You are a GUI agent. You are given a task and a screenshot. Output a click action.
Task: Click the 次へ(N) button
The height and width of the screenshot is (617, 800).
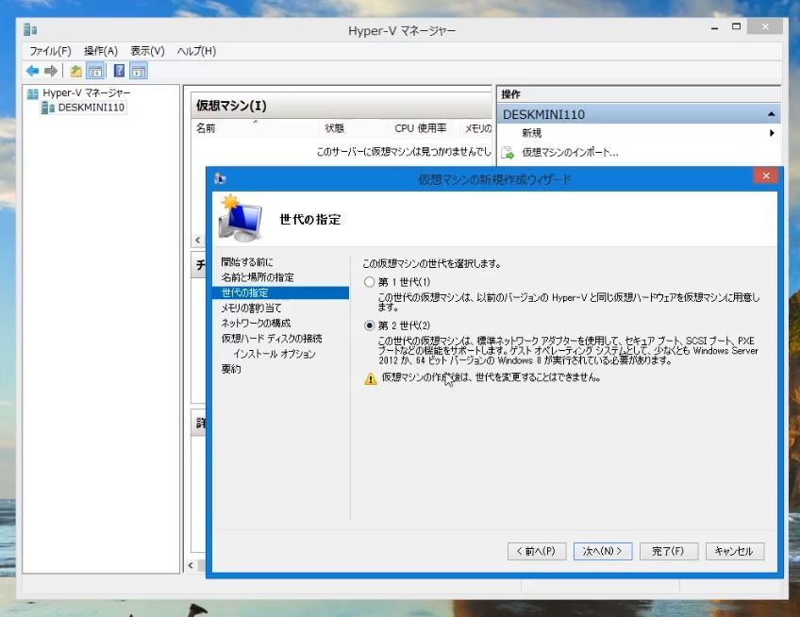[603, 551]
